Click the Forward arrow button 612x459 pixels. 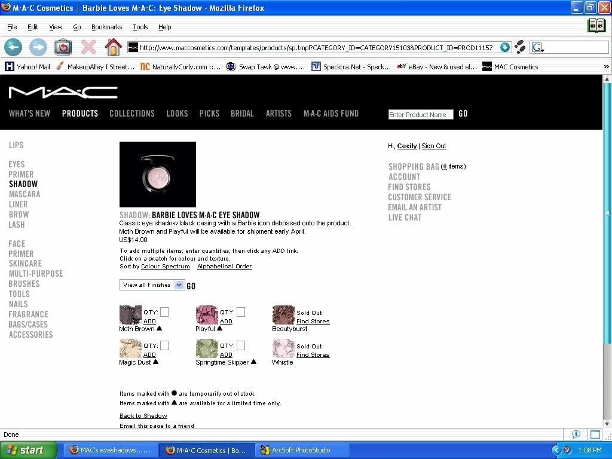(x=38, y=48)
